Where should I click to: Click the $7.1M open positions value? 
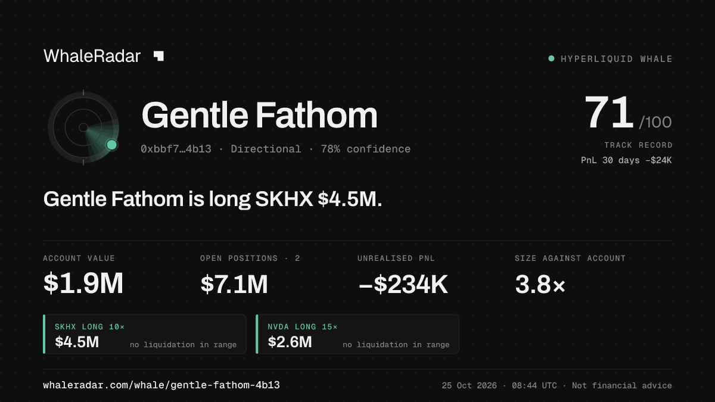pyautogui.click(x=234, y=285)
